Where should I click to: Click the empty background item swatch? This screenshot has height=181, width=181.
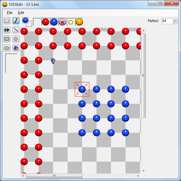[30, 25]
